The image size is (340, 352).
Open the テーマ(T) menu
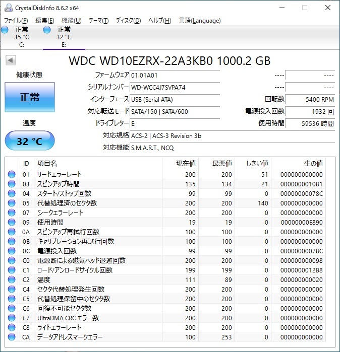tap(98, 21)
